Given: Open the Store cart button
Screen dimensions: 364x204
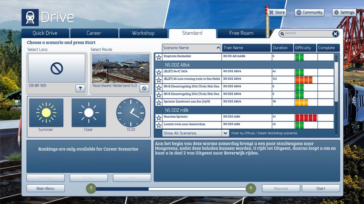Looking at the screenshot, I should pyautogui.click(x=277, y=12).
